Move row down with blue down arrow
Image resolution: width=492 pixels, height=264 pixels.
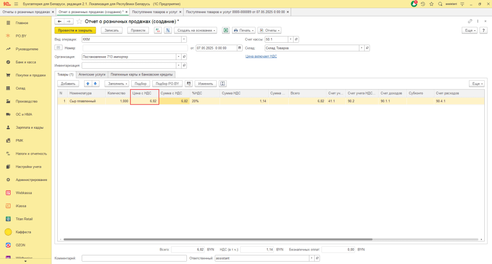96,84
